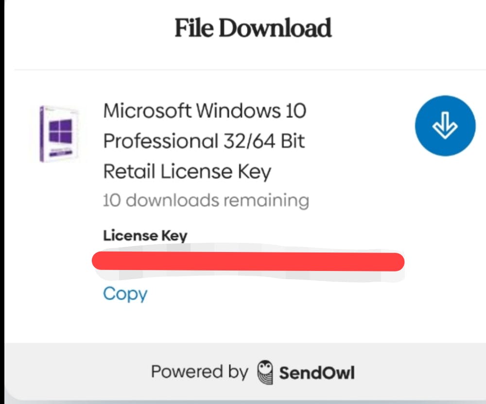Click the red bar covering the key
The height and width of the screenshot is (404, 486).
coord(248,261)
